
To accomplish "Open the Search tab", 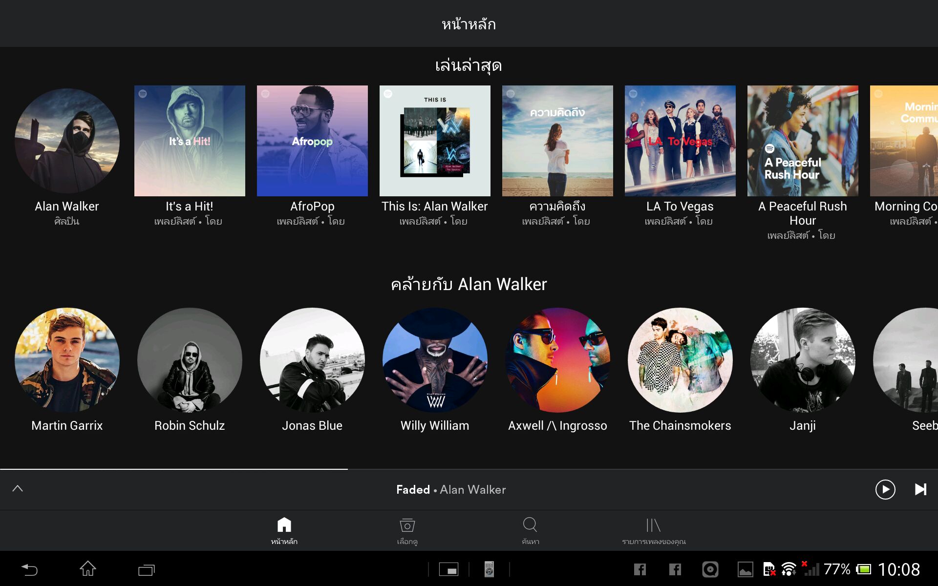I will 530,531.
